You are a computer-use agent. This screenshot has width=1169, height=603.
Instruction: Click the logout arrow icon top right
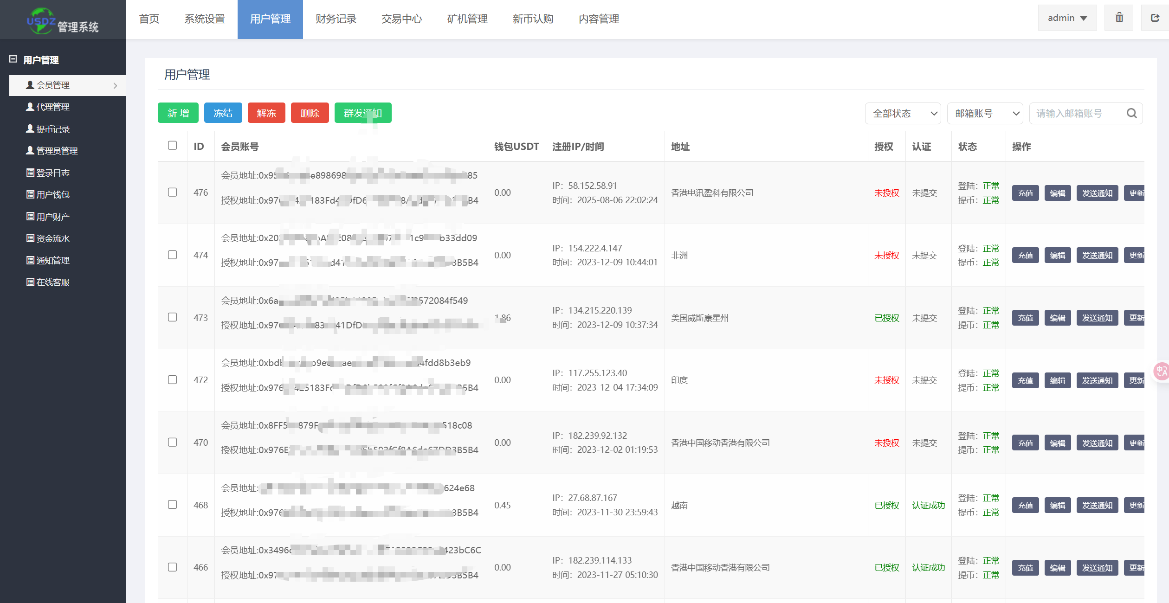1155,18
